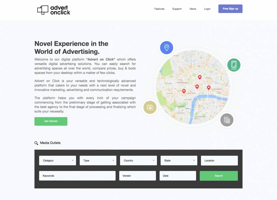Expand the Category dropdown

[x=58, y=161]
